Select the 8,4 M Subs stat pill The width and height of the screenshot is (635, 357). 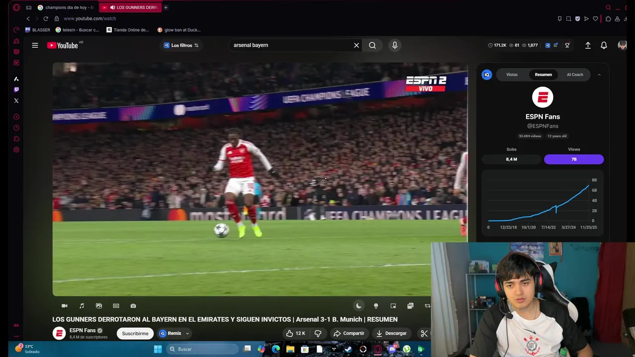(x=511, y=159)
